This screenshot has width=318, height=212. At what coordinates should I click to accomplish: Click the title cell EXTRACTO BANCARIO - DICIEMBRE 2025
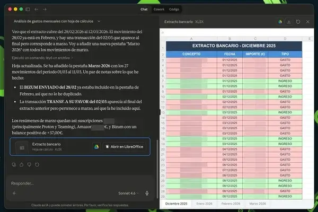point(234,46)
